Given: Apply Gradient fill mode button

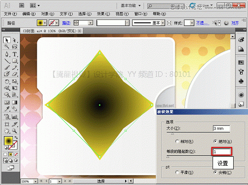Looking at the screenshot, I should (x=11, y=154).
